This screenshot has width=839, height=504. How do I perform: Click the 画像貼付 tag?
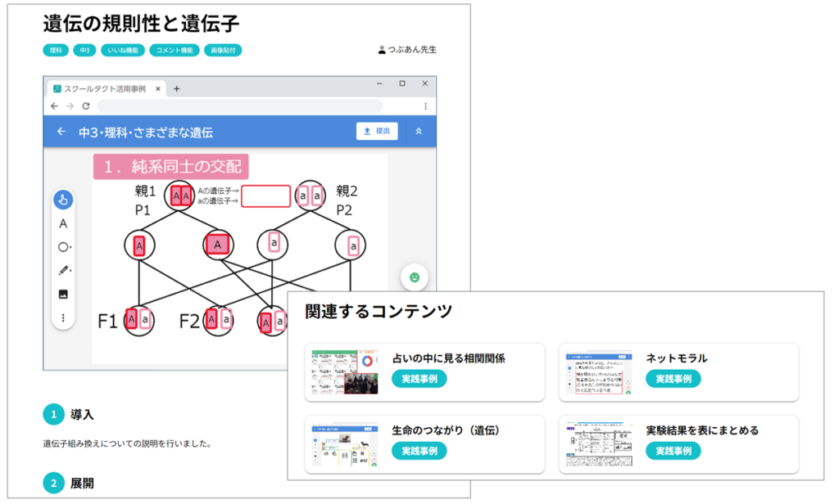click(x=223, y=50)
